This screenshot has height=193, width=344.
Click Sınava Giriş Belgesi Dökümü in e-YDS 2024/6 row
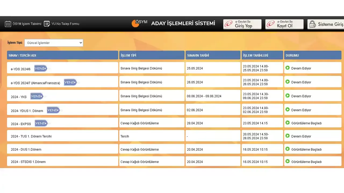click(141, 68)
